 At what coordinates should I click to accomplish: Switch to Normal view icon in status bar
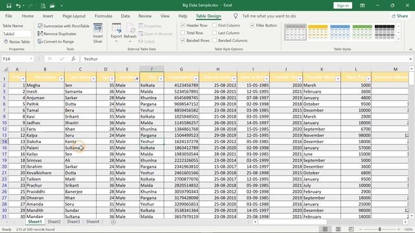coord(325,229)
